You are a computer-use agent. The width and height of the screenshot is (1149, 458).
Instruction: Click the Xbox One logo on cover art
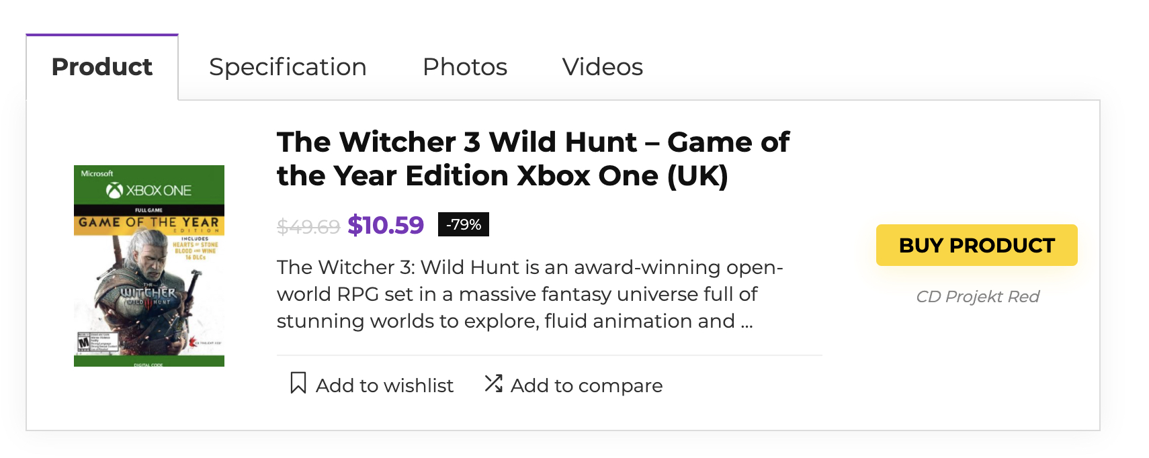point(148,191)
